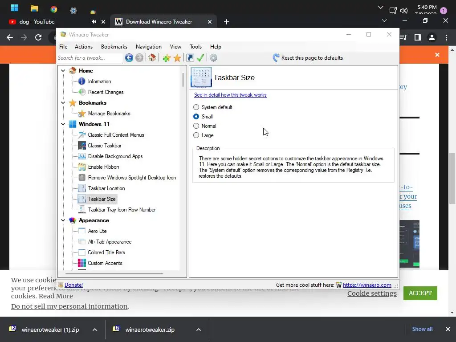
Task: Click the Read More cookie link
Action: tap(56, 296)
